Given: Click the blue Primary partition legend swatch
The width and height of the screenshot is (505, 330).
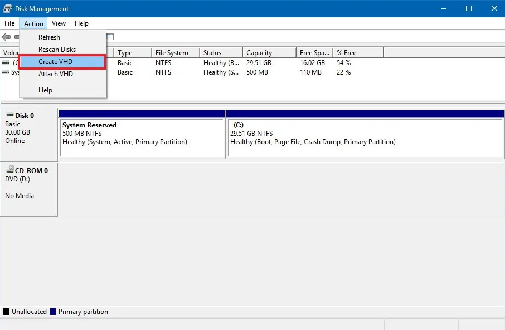Looking at the screenshot, I should point(54,312).
